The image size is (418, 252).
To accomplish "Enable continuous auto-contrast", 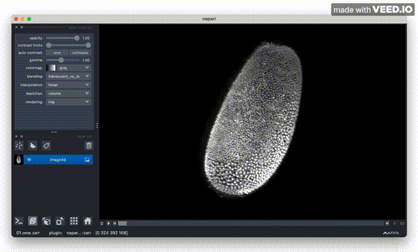I will (x=80, y=52).
